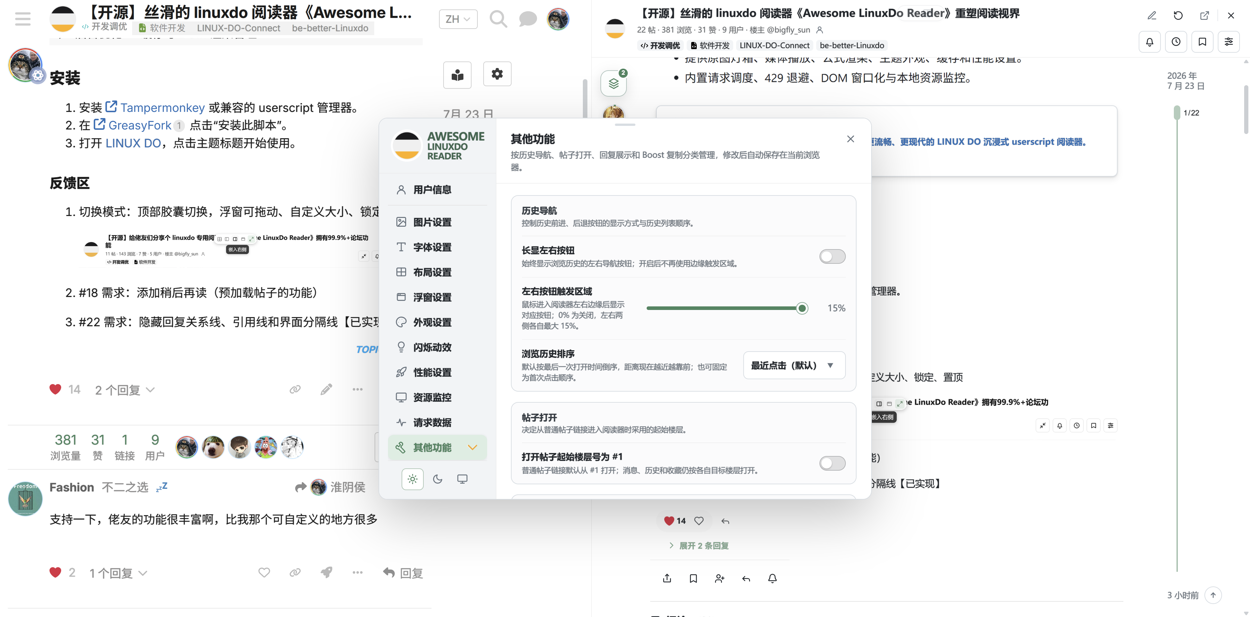1250x617 pixels.
Task: Copy link icon on first forum post
Action: [295, 390]
